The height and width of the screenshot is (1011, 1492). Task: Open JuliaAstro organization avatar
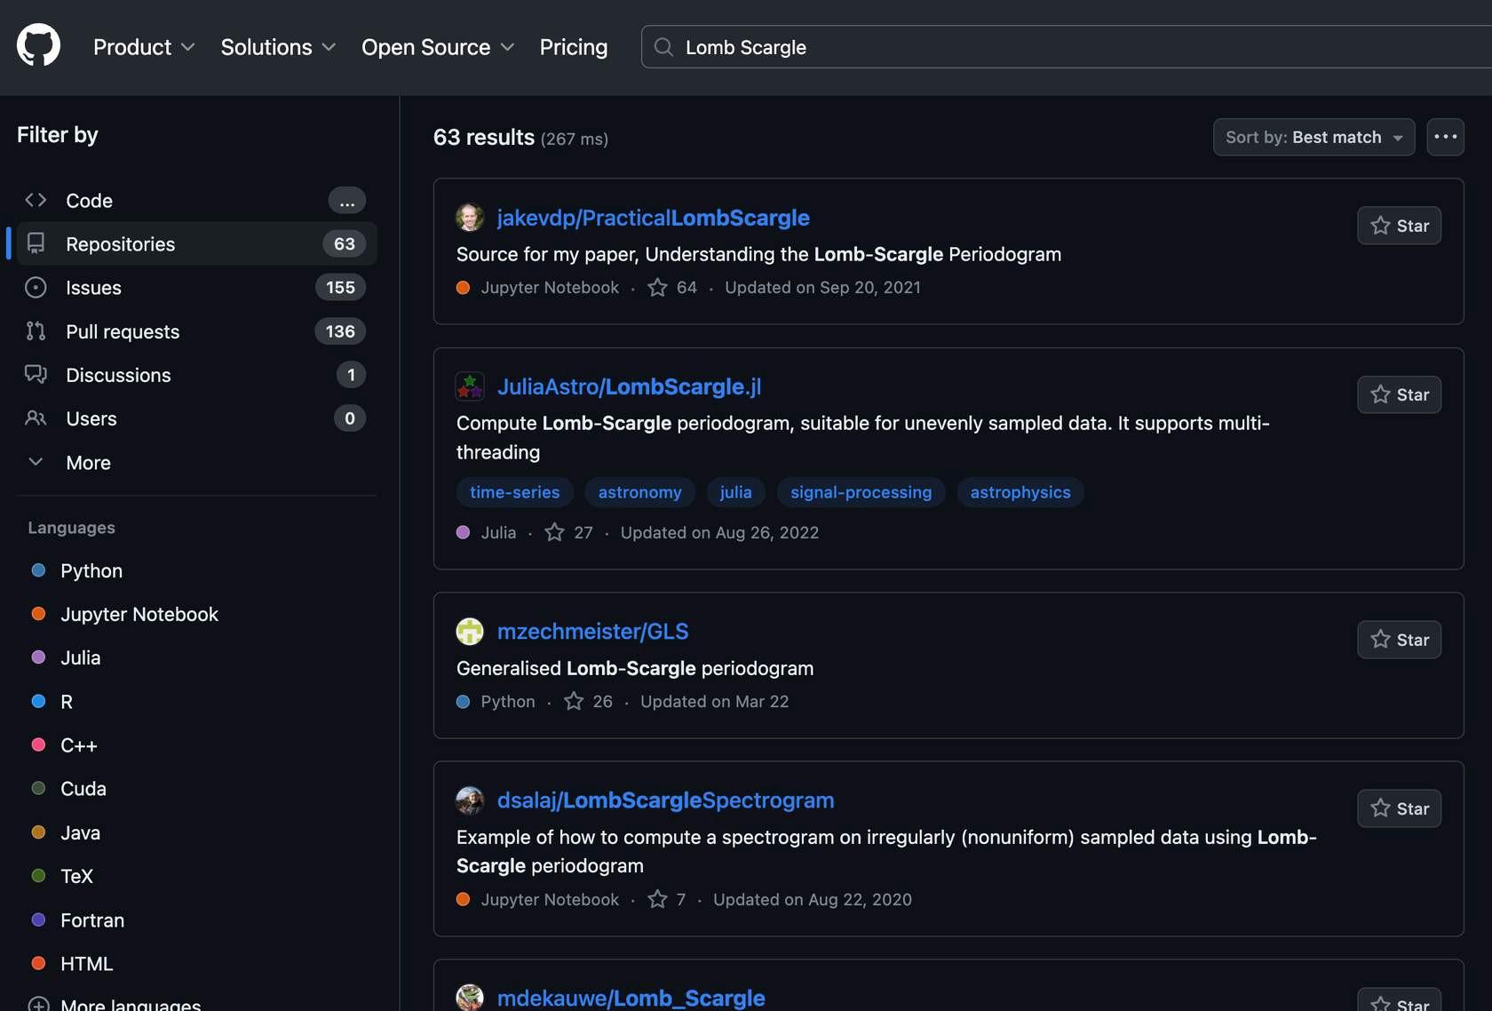(x=470, y=386)
